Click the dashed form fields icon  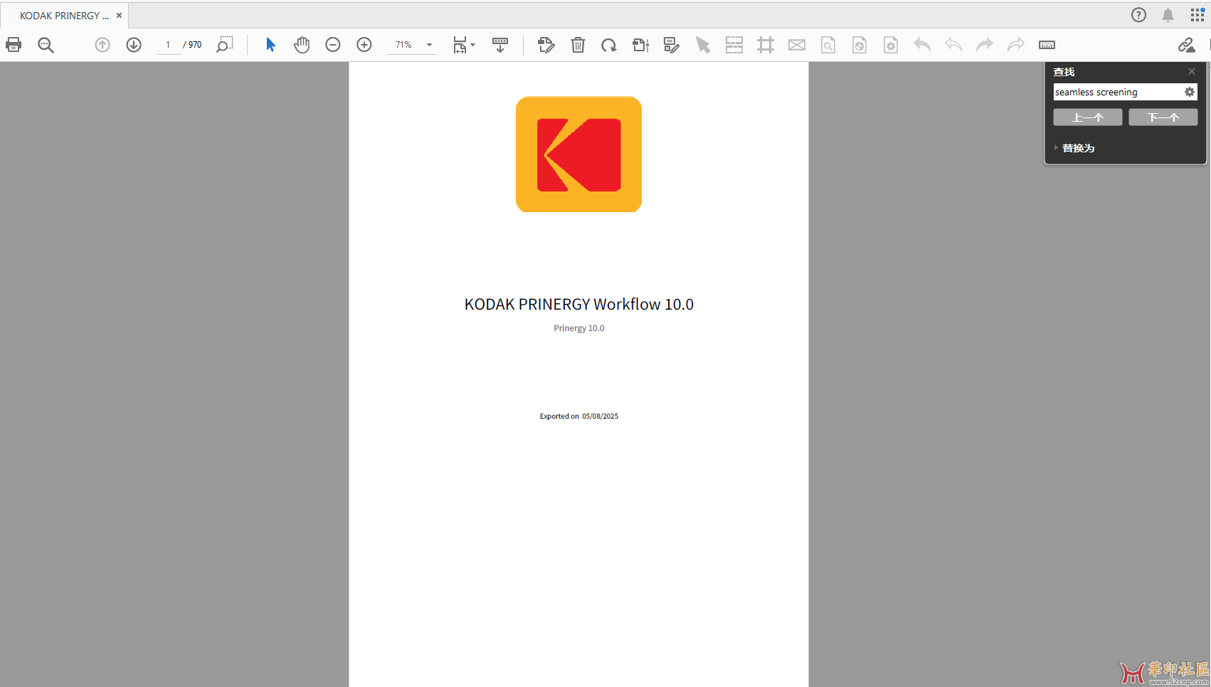(x=734, y=45)
